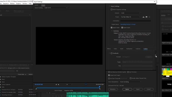Toggle the Export Video checkbox
Image resolution: width=172 pixels, height=97 pixels.
pos(112,27)
